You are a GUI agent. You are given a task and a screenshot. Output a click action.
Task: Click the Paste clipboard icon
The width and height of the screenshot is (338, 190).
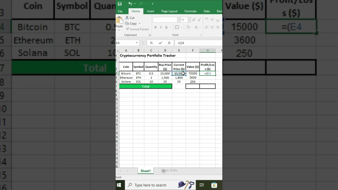[x=119, y=20]
